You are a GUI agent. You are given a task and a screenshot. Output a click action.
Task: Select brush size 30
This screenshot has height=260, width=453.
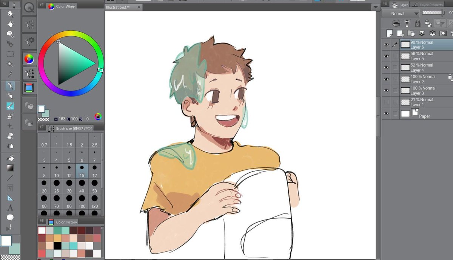click(x=69, y=186)
